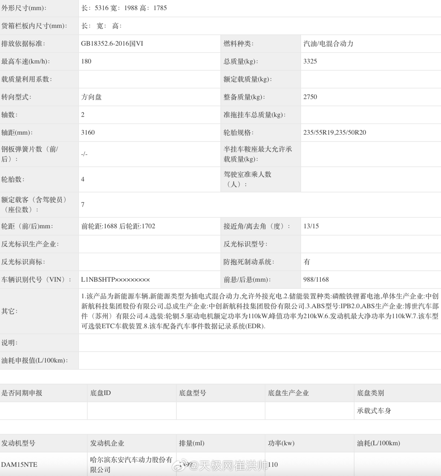Click anti-lock braking value 有

[307, 262]
